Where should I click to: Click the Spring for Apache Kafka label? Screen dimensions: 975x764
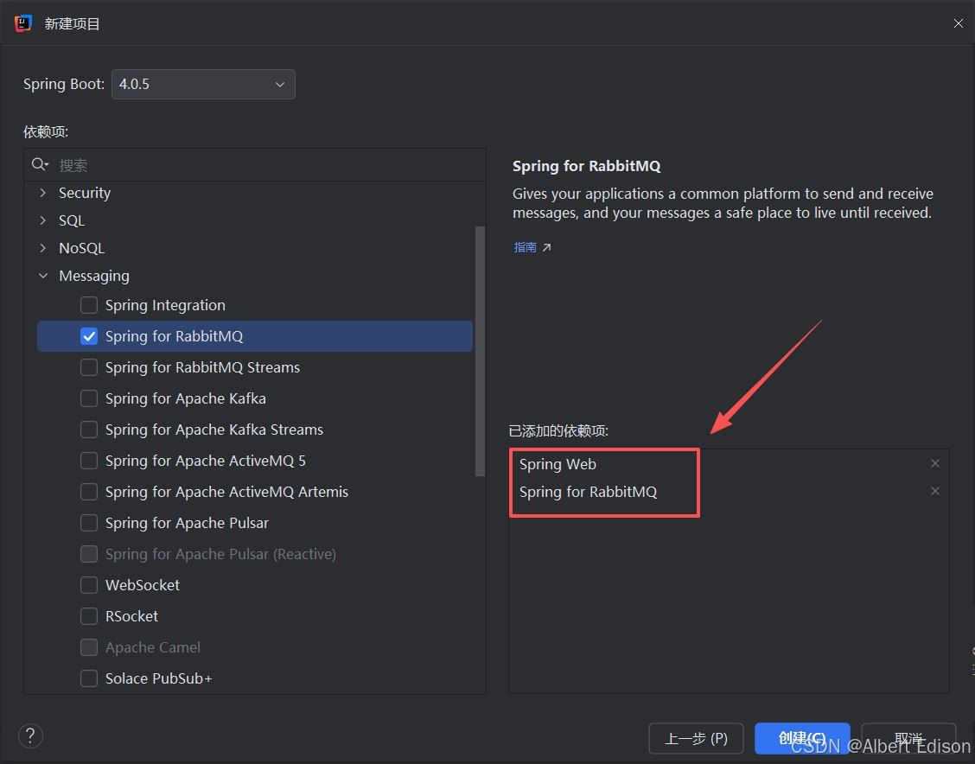coord(185,398)
